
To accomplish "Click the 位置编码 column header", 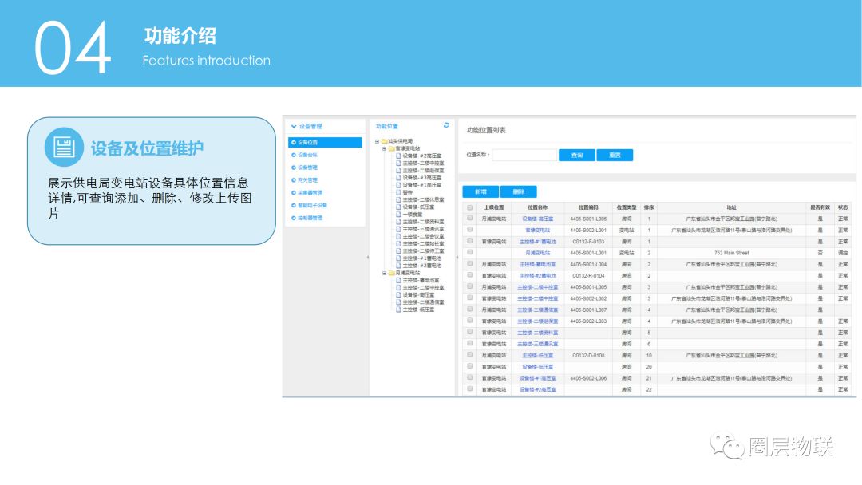I will 588,207.
